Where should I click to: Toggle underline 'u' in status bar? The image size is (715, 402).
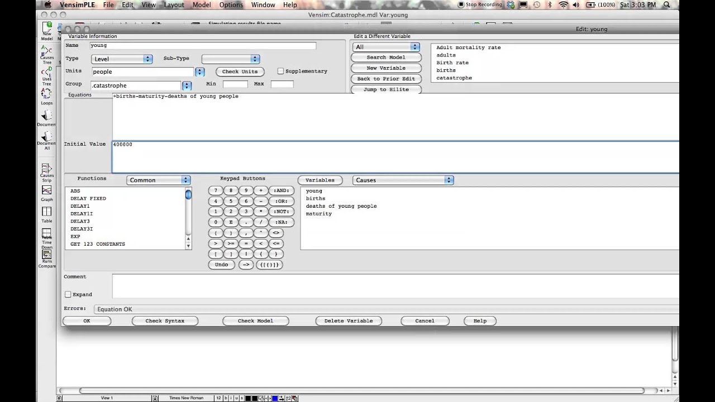[x=236, y=398]
